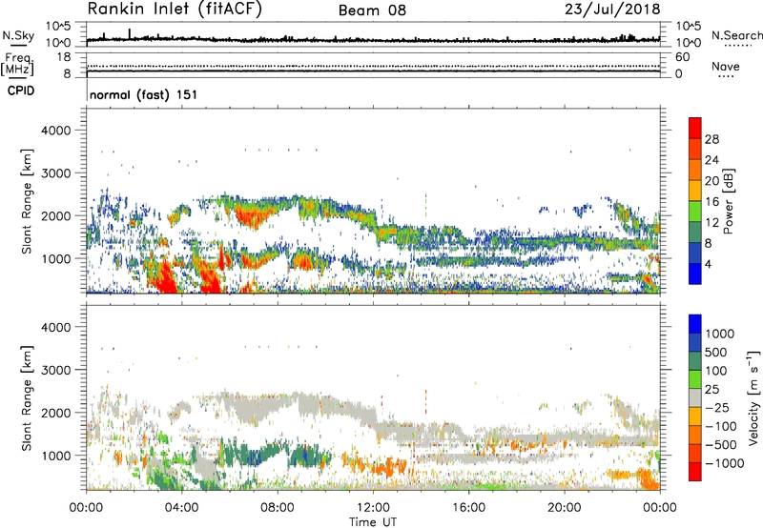This screenshot has height=528, width=763.
Task: Click the noise spike in the N.Sky panel
Action: click(x=130, y=33)
